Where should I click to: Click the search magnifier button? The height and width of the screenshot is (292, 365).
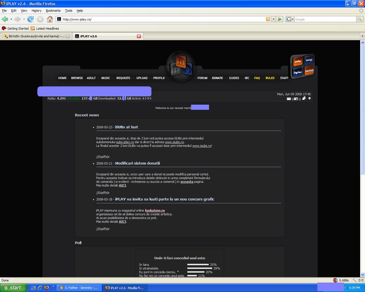pyautogui.click(x=360, y=19)
